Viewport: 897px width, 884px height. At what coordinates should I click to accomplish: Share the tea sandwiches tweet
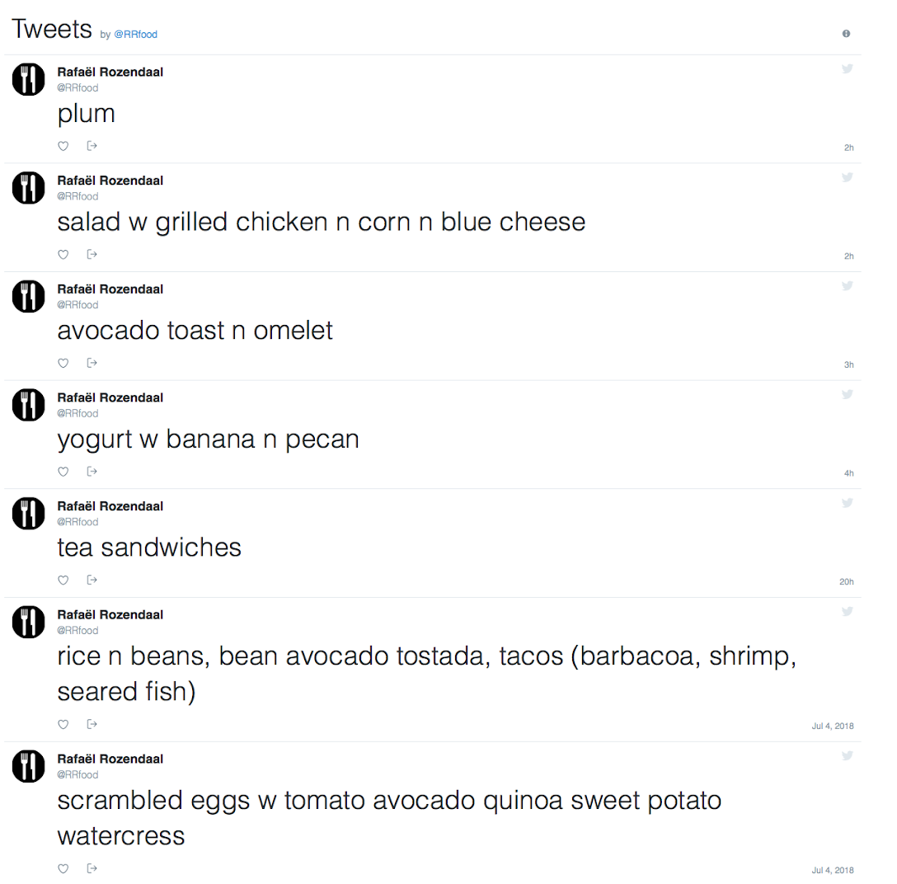92,580
